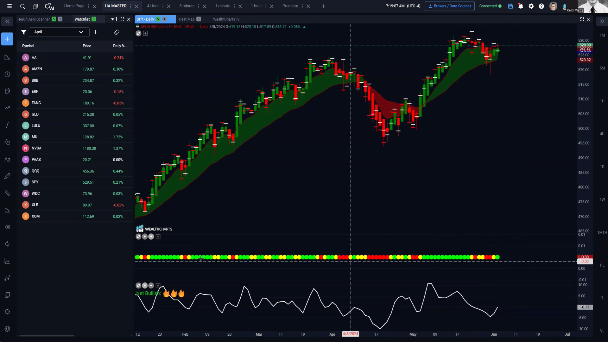This screenshot has height=342, width=608.
Task: Open the AI chat assistant
Action: tap(49, 6)
